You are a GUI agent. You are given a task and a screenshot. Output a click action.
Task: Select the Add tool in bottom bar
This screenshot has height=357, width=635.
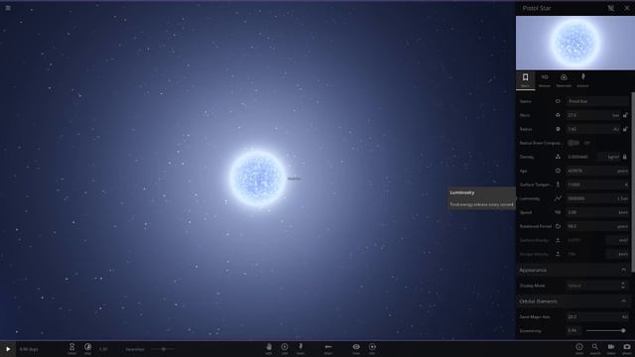pyautogui.click(x=285, y=348)
